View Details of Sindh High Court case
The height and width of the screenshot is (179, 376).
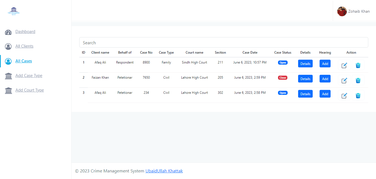coord(305,64)
